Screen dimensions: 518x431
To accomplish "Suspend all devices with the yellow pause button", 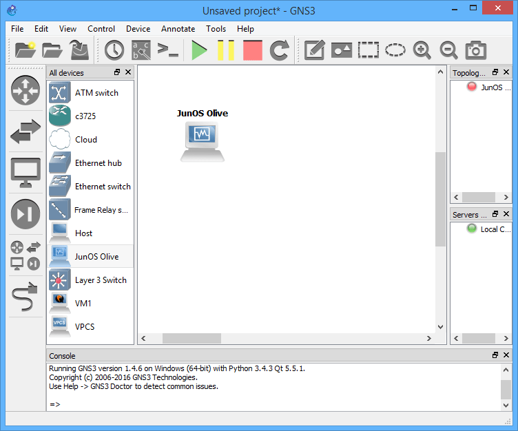I will pyautogui.click(x=226, y=50).
